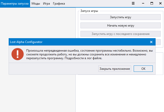Minimize the configurator window
Viewport: 164px width, 112px height.
coord(143,4)
